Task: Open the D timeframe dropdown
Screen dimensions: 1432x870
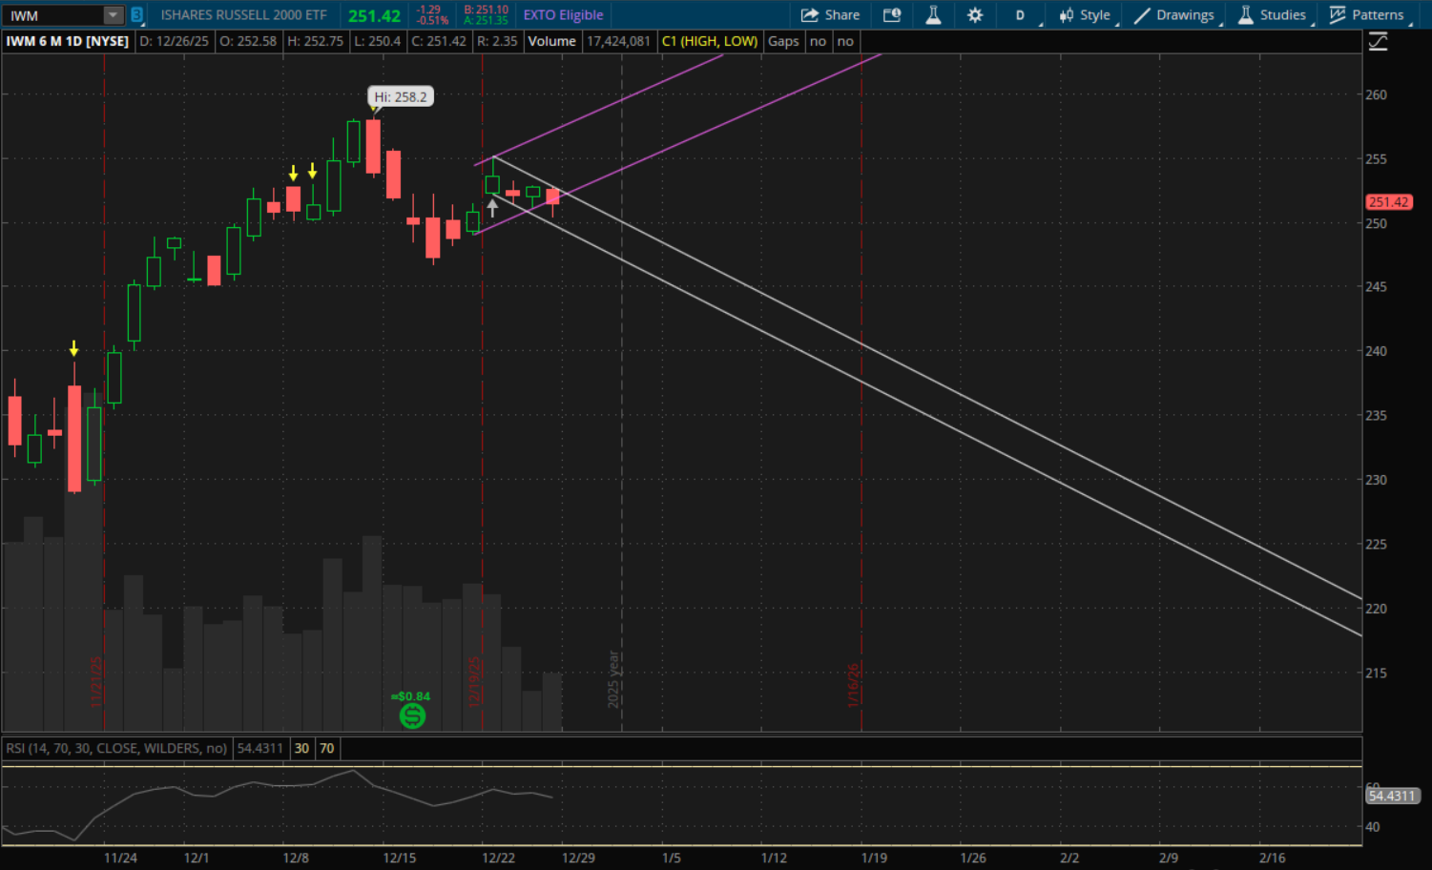Action: pyautogui.click(x=1020, y=15)
